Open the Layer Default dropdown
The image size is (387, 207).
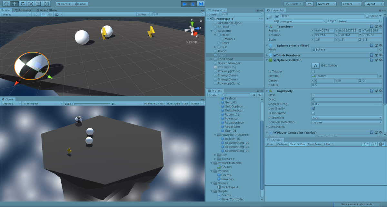coord(360,21)
